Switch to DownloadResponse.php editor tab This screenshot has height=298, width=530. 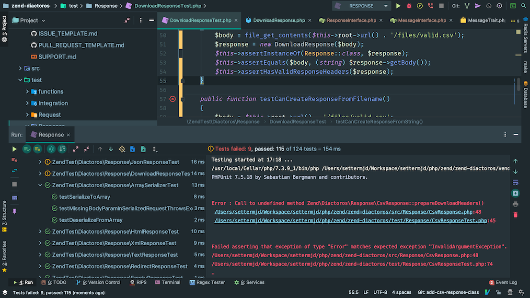pyautogui.click(x=279, y=20)
